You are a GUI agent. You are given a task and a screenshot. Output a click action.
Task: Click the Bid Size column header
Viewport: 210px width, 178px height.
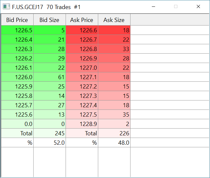pyautogui.click(x=49, y=20)
